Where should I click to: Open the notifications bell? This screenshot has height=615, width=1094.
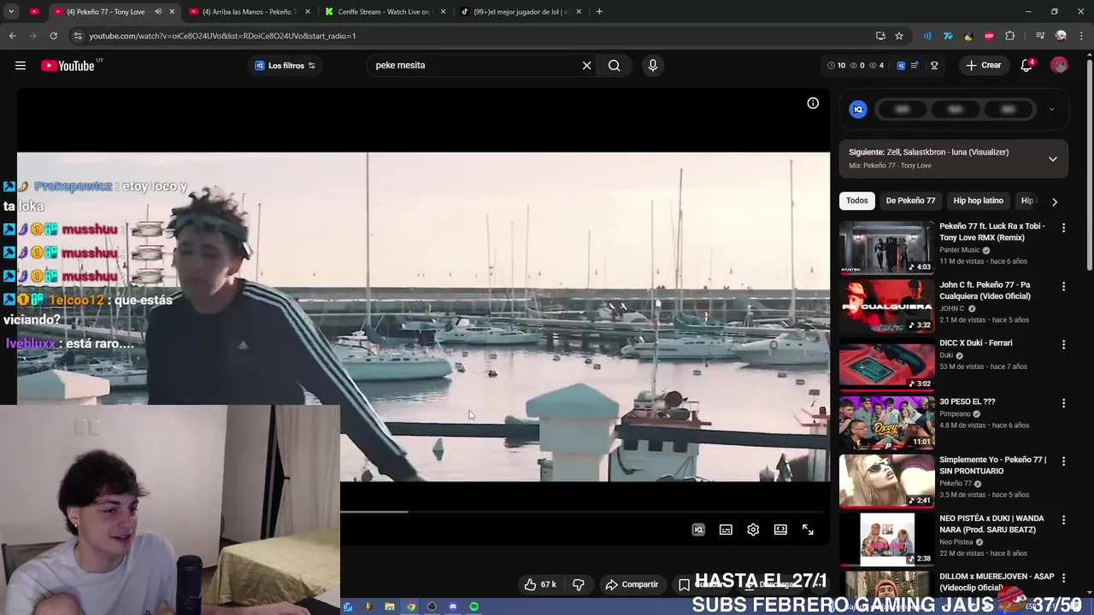(1026, 66)
